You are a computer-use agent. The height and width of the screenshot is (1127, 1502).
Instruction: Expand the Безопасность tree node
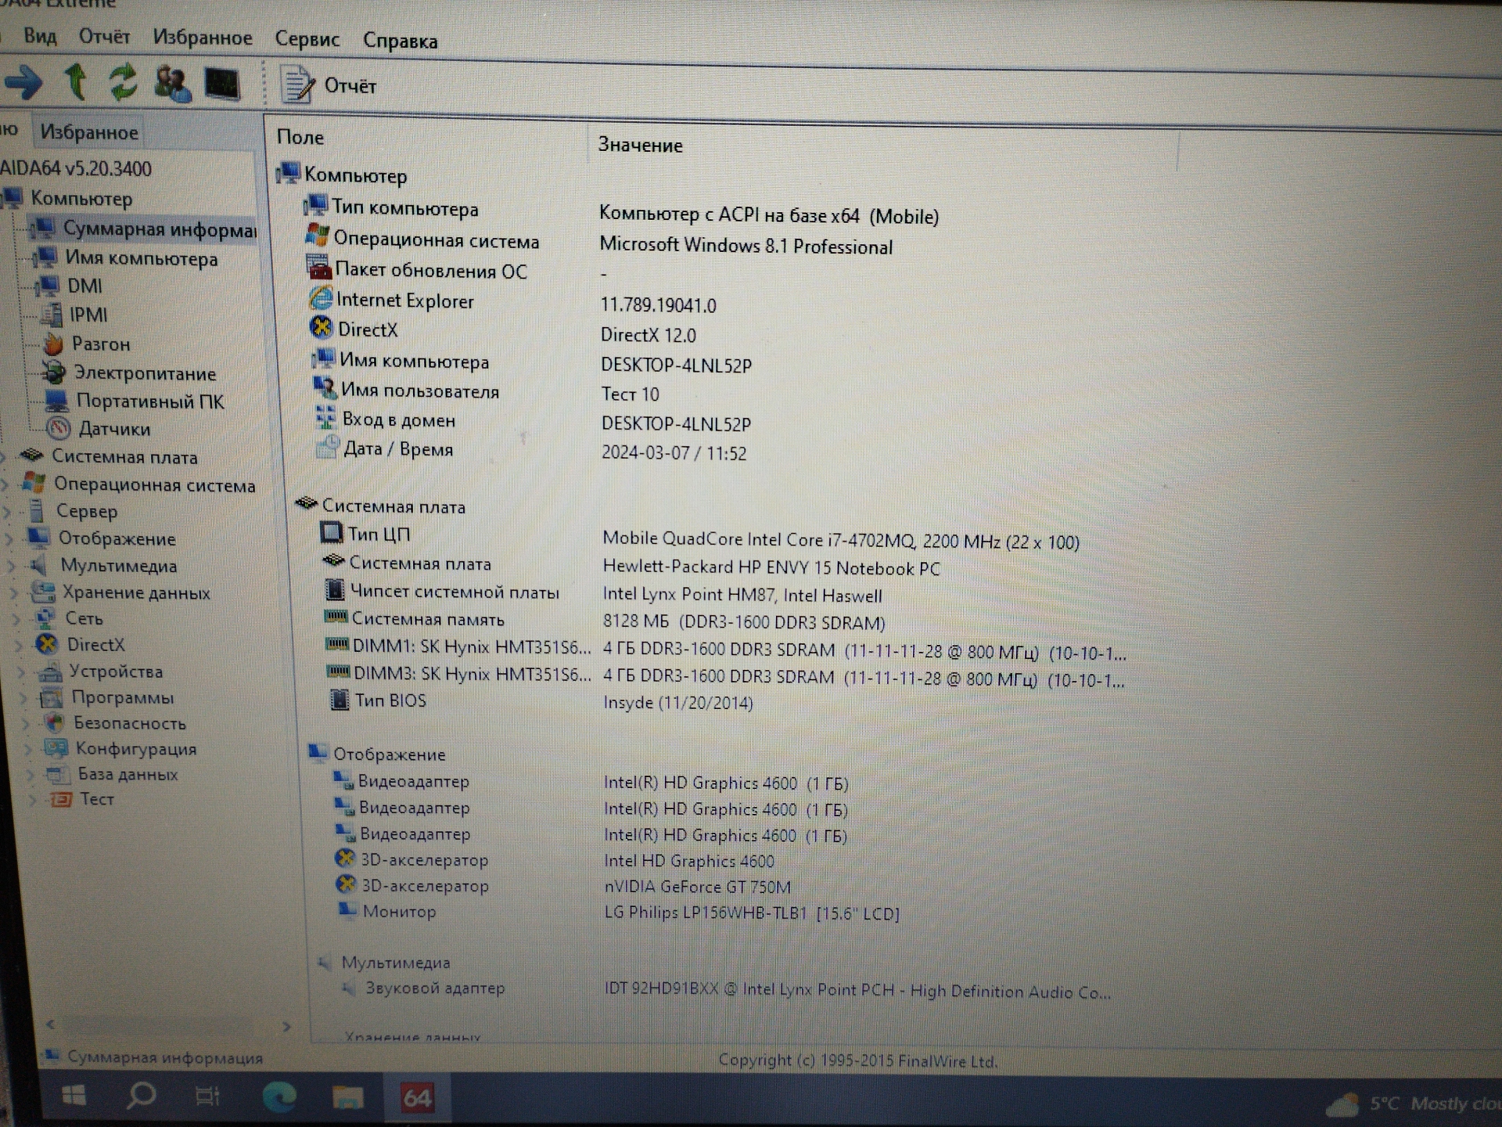point(27,723)
